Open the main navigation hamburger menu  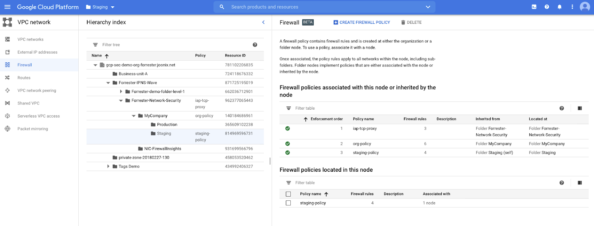(7, 7)
